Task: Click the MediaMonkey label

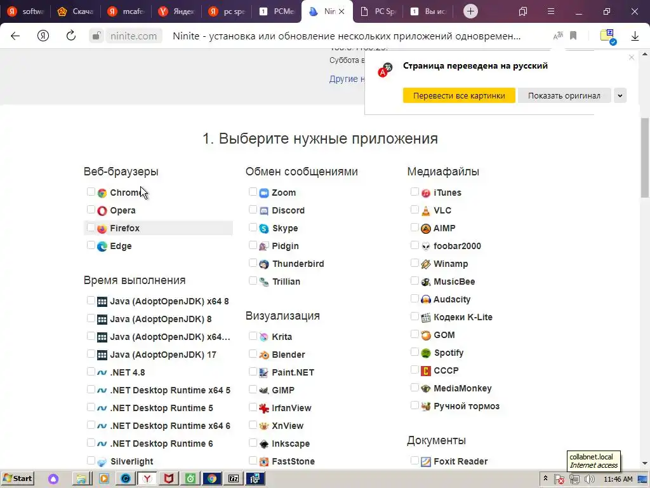Action: pyautogui.click(x=463, y=388)
